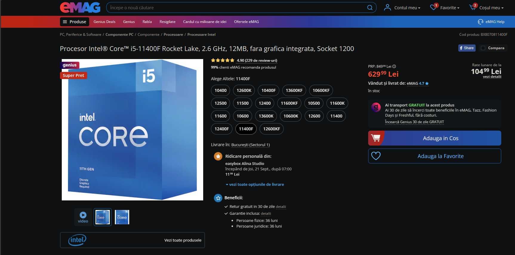This screenshot has height=255, width=515.
Task: Select the 11600KF variant
Action: pyautogui.click(x=289, y=103)
